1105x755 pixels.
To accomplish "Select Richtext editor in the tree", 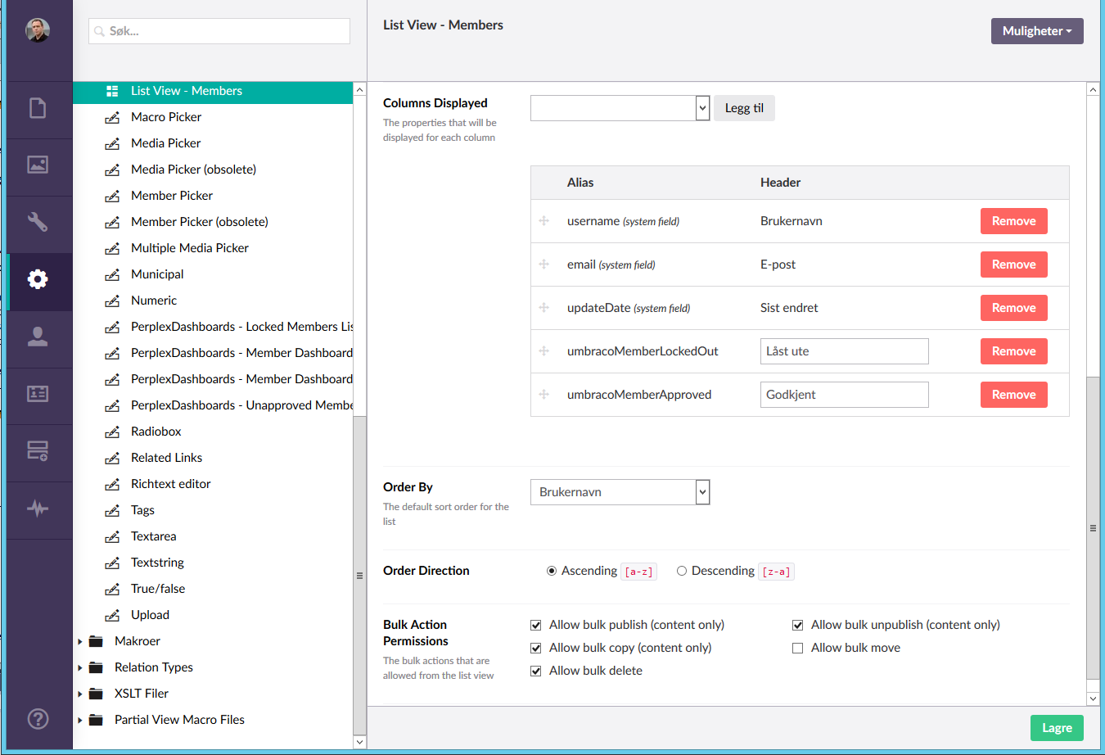I will (x=170, y=484).
